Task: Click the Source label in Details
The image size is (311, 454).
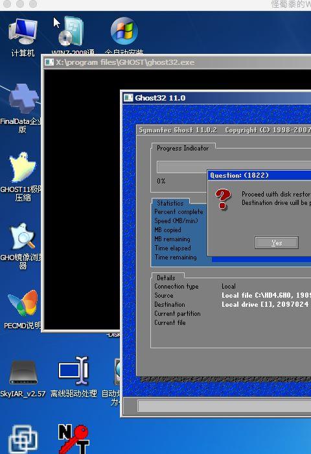Action: point(164,296)
